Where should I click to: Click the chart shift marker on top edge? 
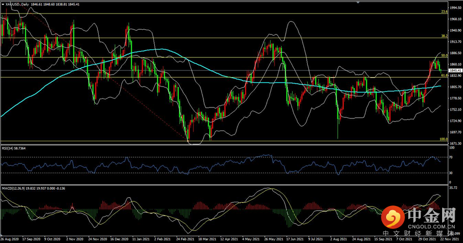pyautogui.click(x=358, y=3)
